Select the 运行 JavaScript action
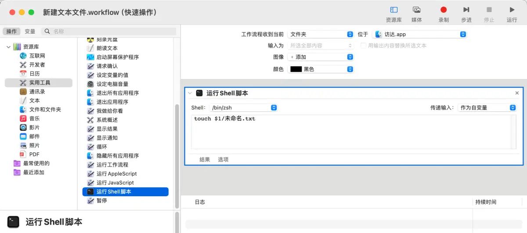 (x=115, y=183)
